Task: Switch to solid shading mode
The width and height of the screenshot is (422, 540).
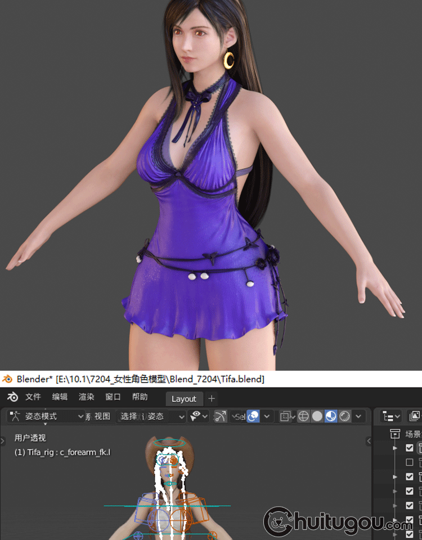Action: tap(317, 416)
